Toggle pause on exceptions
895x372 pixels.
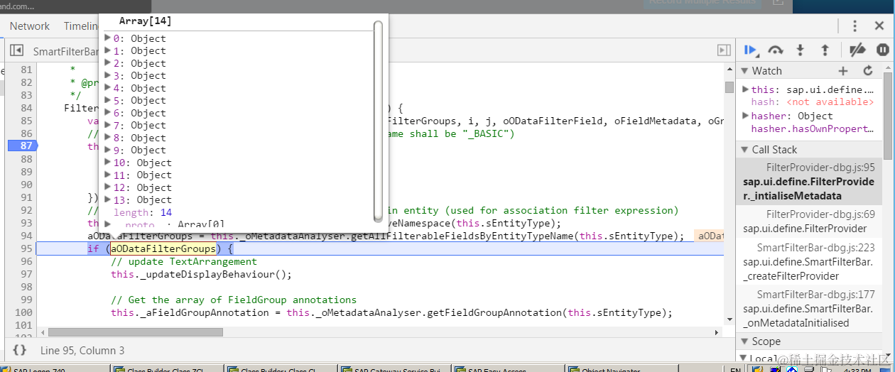tap(882, 50)
